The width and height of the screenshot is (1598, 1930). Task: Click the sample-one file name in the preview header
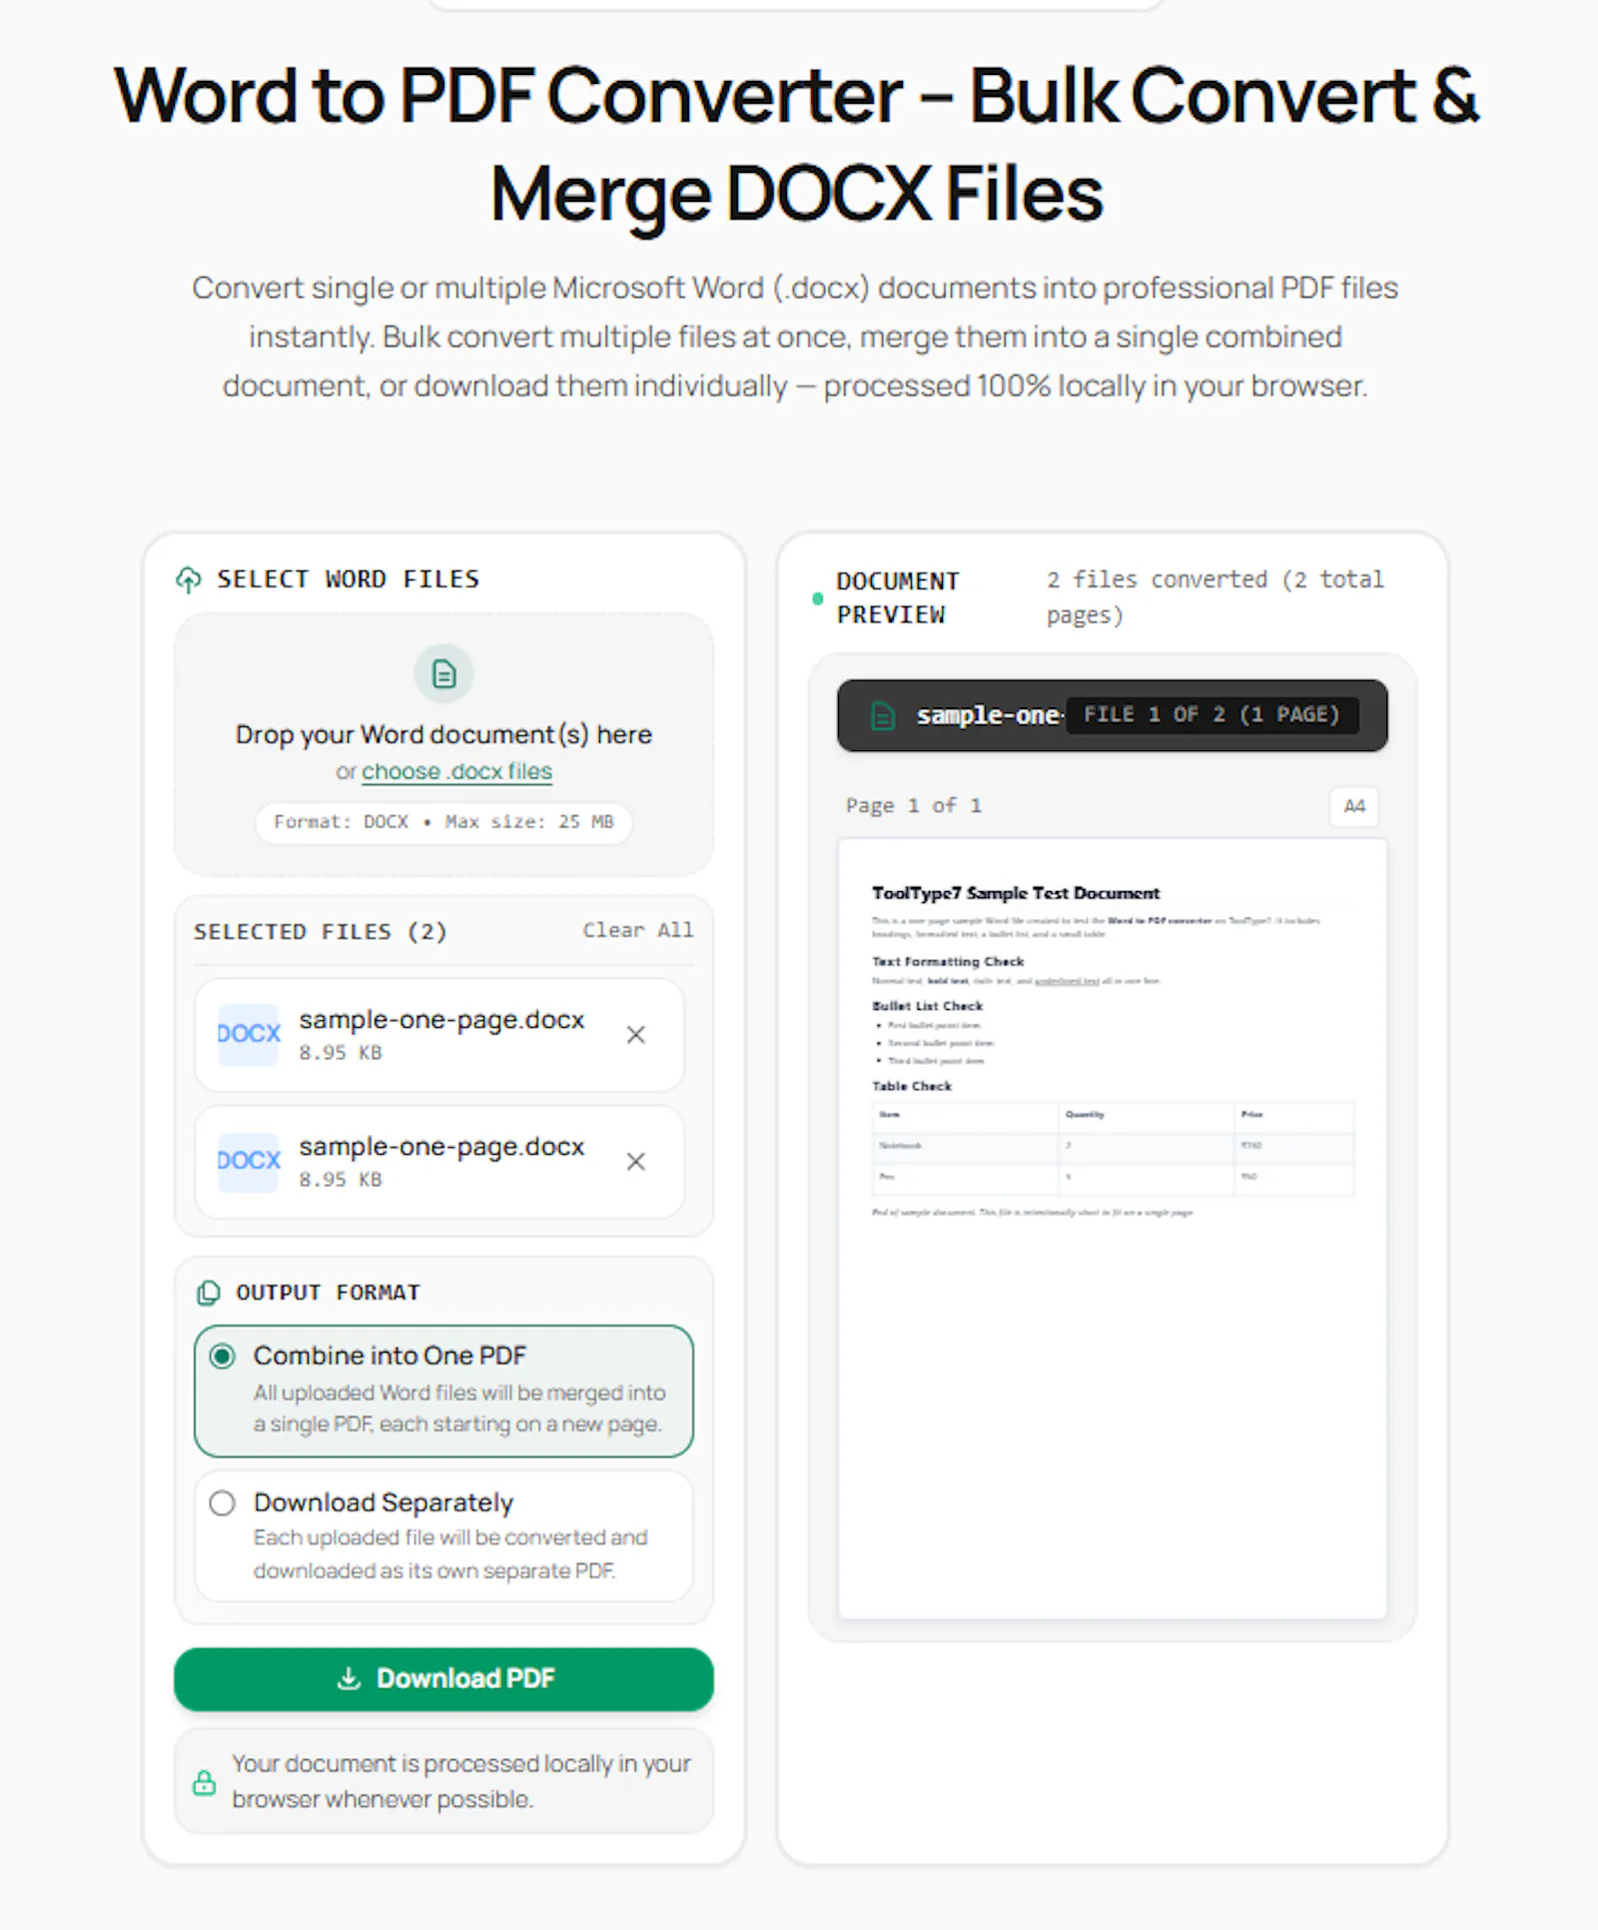989,715
